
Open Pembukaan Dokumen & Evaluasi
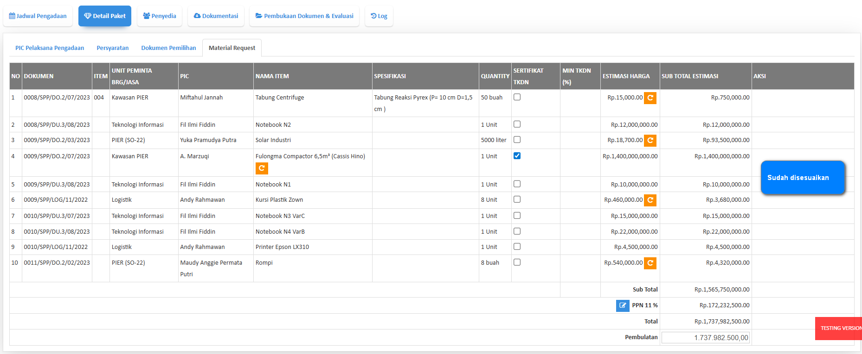tap(304, 16)
